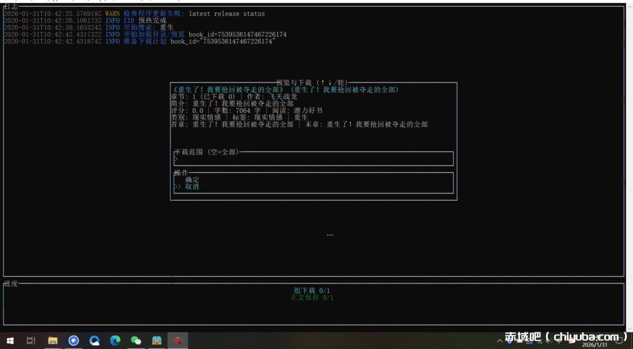633x349 pixels.
Task: Click the 正文保存 0/1 progress line
Action: coord(312,298)
